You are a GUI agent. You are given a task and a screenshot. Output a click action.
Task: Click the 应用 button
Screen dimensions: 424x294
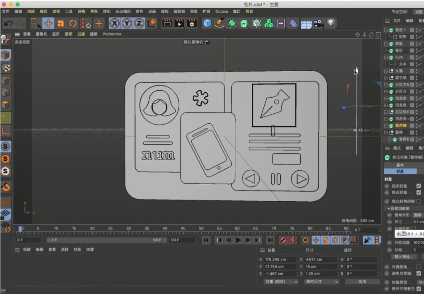tap(362, 282)
